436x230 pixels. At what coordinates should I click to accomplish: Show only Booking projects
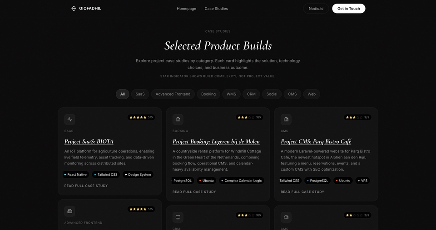coord(208,94)
